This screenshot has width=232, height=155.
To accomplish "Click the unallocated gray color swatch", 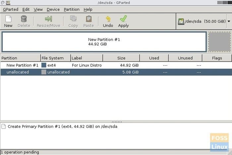I will pyautogui.click(x=44, y=72).
